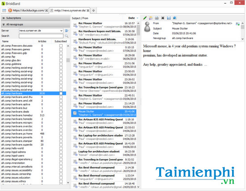Image resolution: width=246 pixels, height=191 pixels.
Task: Close the news.synserver.de tab
Action: [88, 11]
